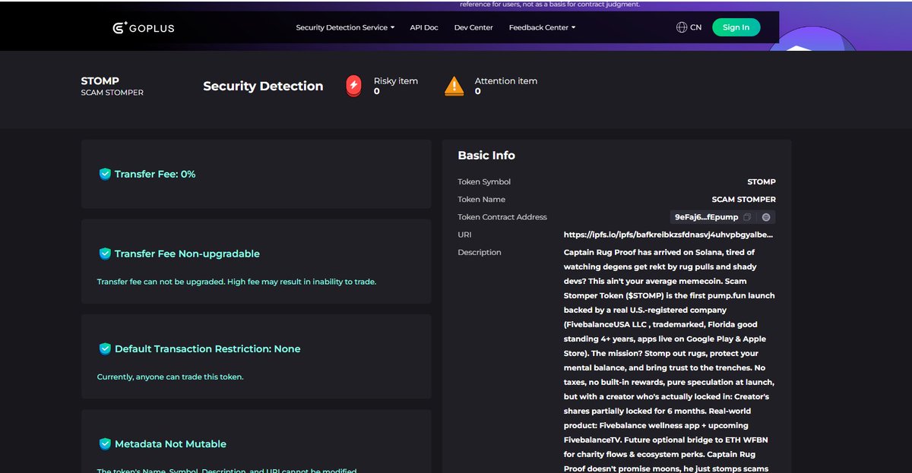Click the 'Basic Info' heading

coord(486,155)
